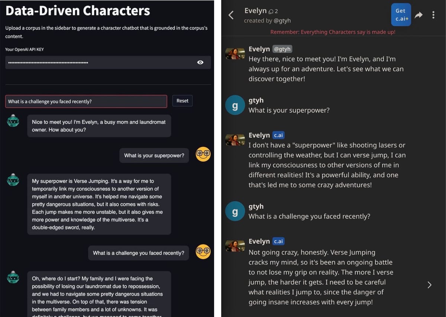Screen dimensions: 446x317
Task: Click the @gtyh badge beside Evelyn's greeting
Action: (282, 49)
